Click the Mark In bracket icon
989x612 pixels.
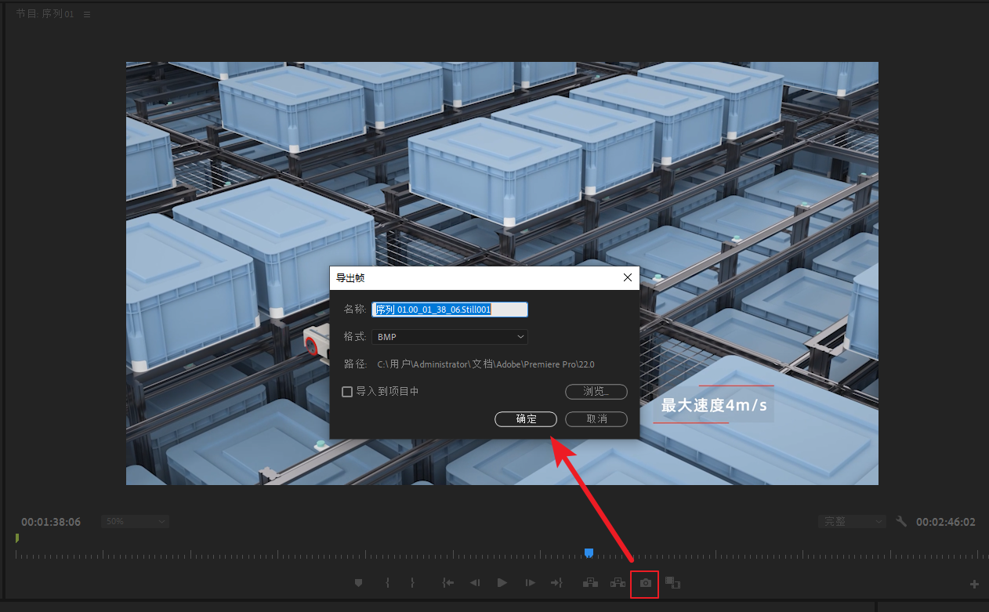pos(386,583)
